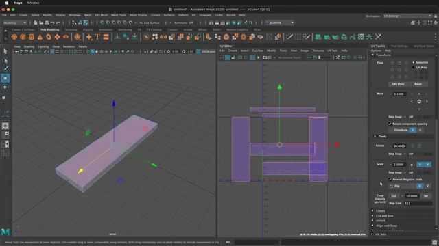Image resolution: width=439 pixels, height=246 pixels.
Task: Click the Map Size input field
Action: 418,204
